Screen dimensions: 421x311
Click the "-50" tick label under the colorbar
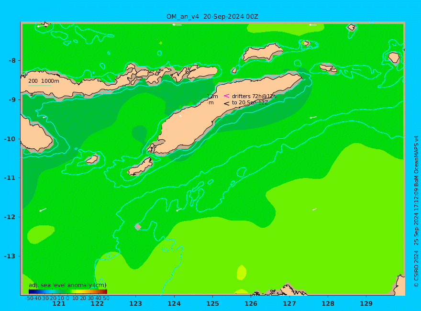click(x=30, y=298)
